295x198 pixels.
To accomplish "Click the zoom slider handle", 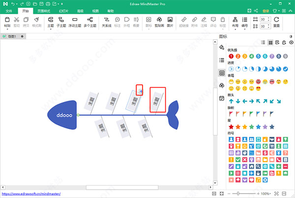I will click(238, 194).
